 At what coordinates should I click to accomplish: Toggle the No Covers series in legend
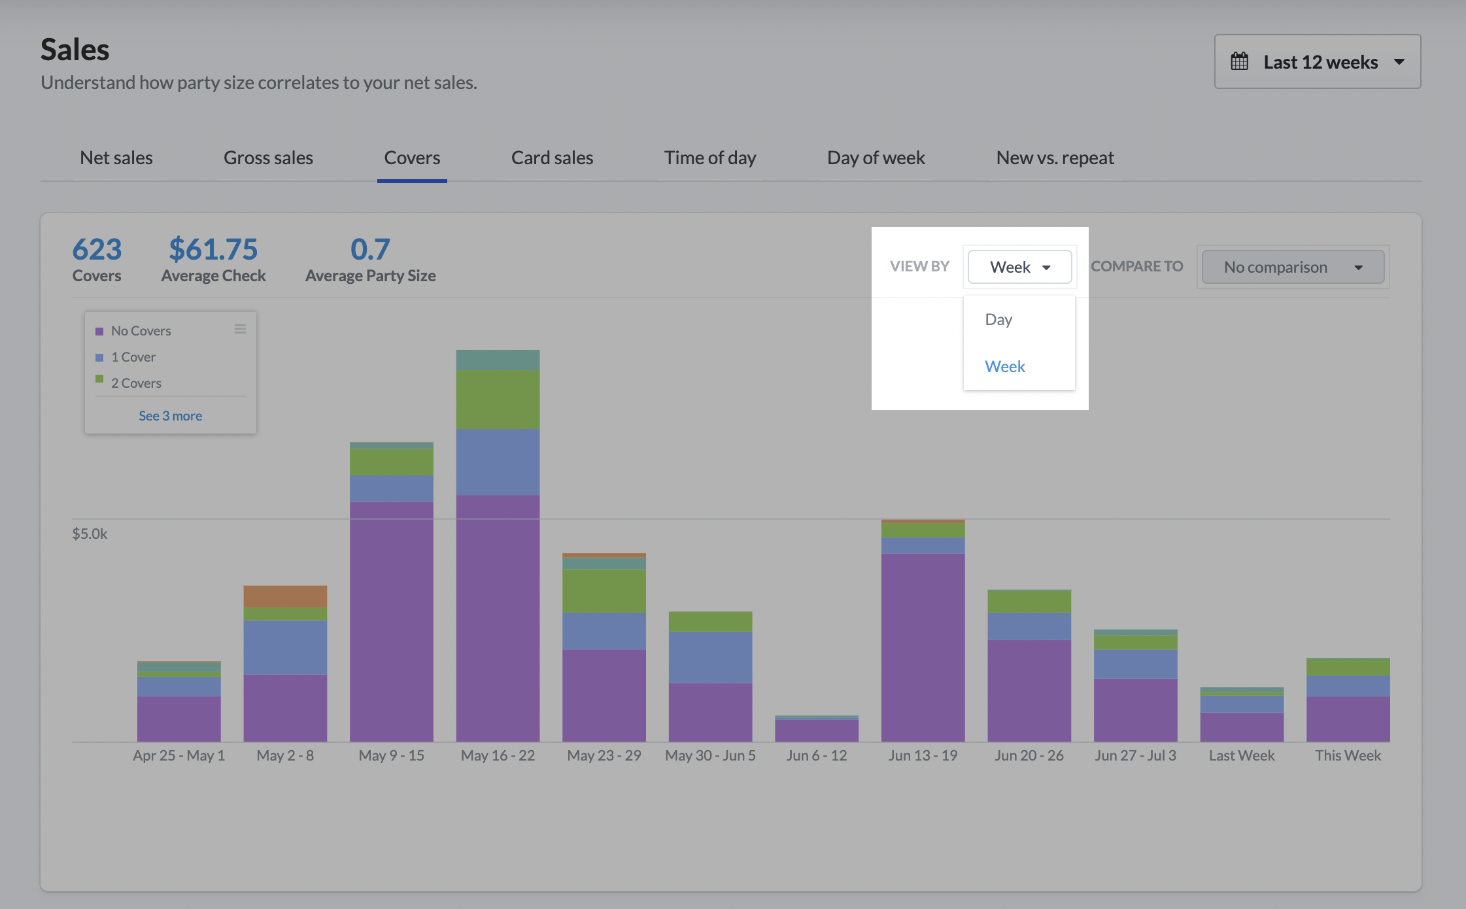(141, 331)
